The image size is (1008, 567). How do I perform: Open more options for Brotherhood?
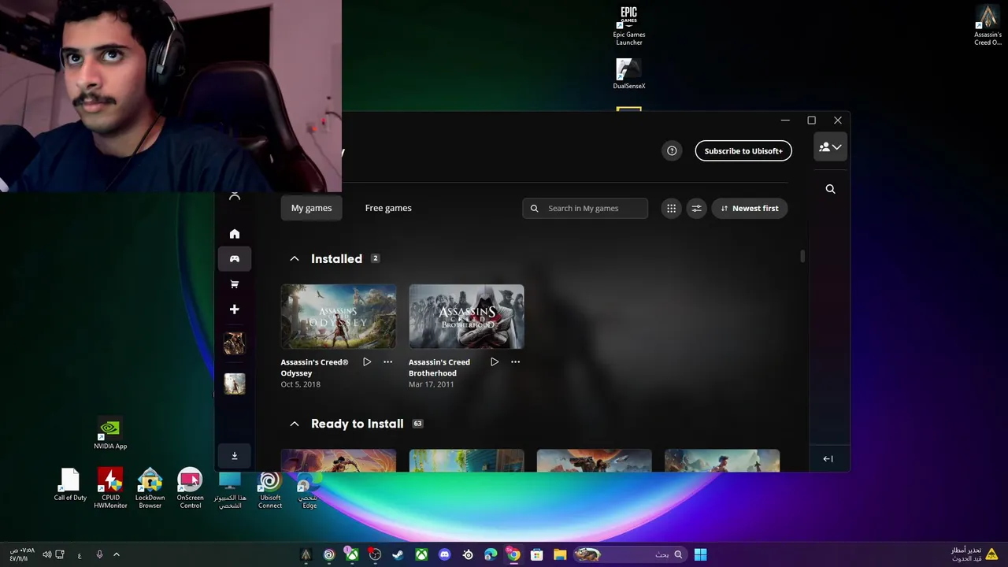[515, 362]
